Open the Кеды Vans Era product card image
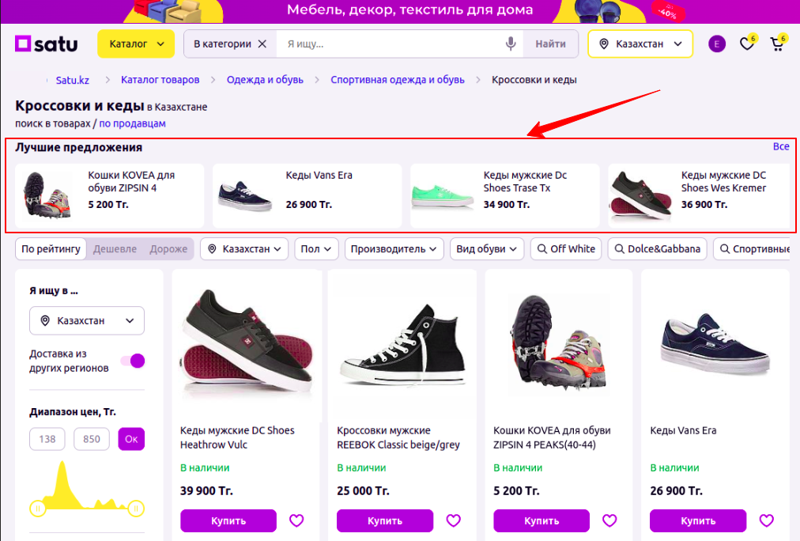The image size is (800, 541). point(715,343)
